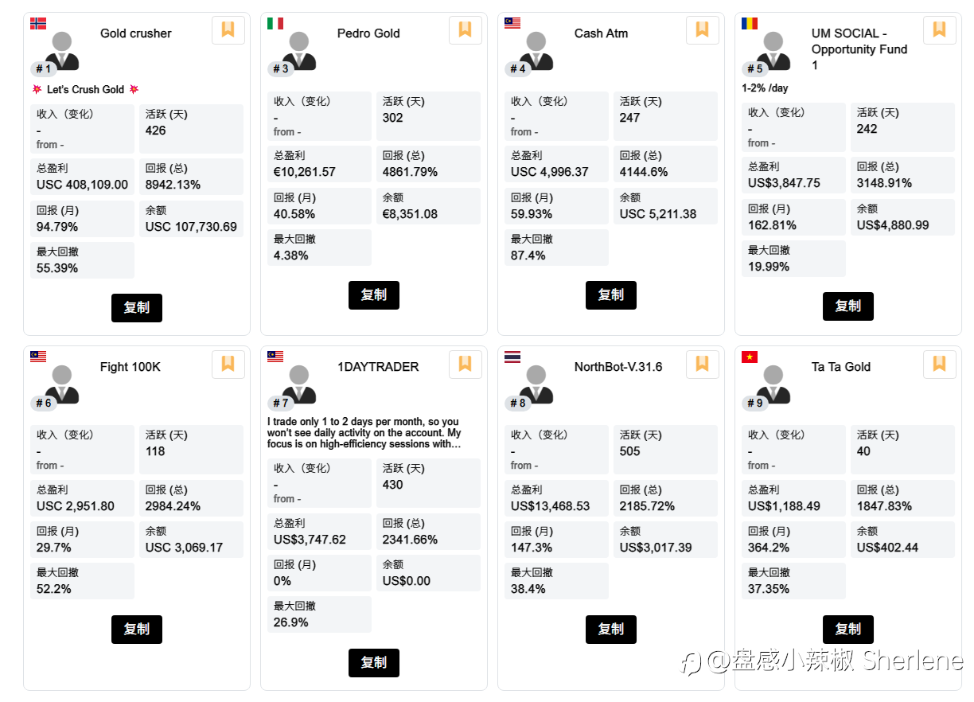974x702 pixels.
Task: Open NorthBot-V.31.6 avatar image
Action: pos(536,383)
